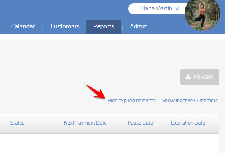225x153 pixels.
Task: Click the download icon on Export button
Action: tap(188, 77)
